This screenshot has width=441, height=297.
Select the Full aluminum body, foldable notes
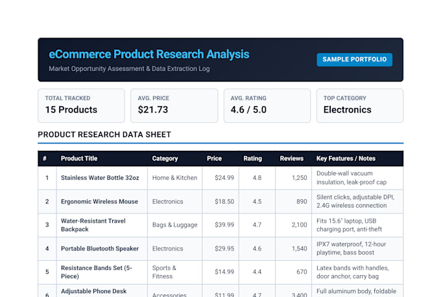coord(357,291)
